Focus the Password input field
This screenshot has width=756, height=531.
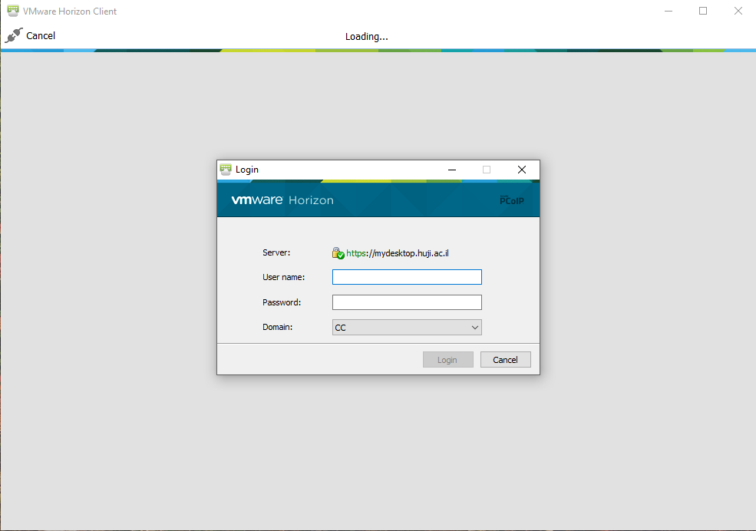click(407, 302)
